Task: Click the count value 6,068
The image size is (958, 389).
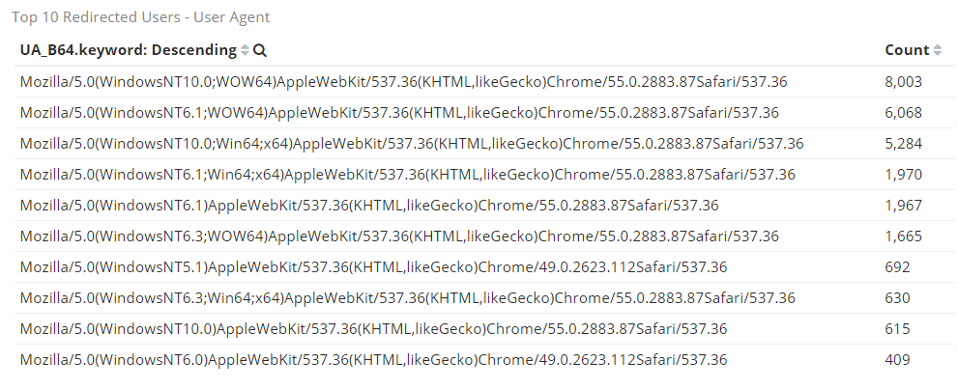Action: point(903,113)
